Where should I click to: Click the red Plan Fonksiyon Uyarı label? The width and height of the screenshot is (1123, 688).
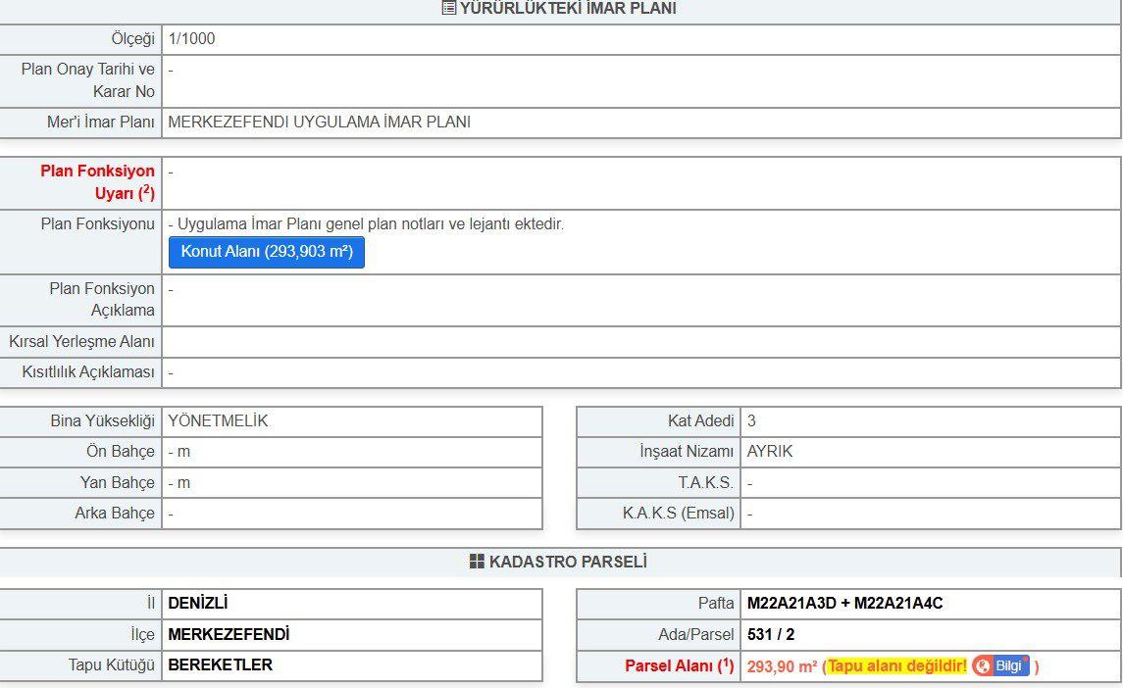(x=97, y=181)
